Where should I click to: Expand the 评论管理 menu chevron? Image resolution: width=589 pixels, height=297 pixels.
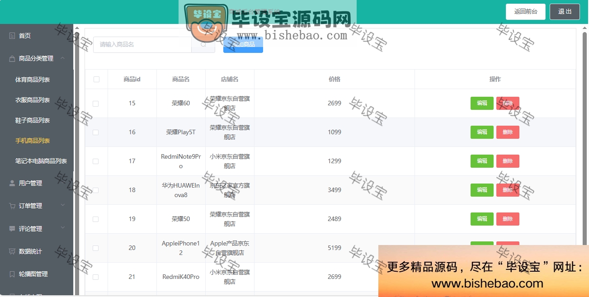coord(62,228)
